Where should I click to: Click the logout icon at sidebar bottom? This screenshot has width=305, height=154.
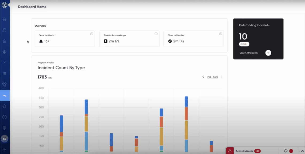click(5, 149)
